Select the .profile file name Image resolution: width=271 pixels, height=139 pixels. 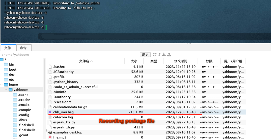click(59, 77)
